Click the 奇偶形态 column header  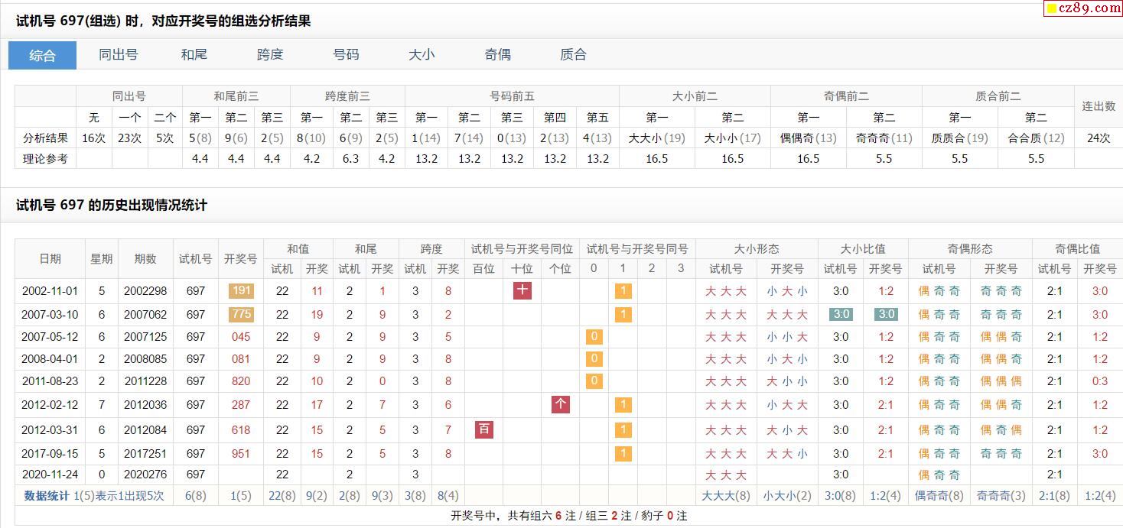tap(970, 249)
